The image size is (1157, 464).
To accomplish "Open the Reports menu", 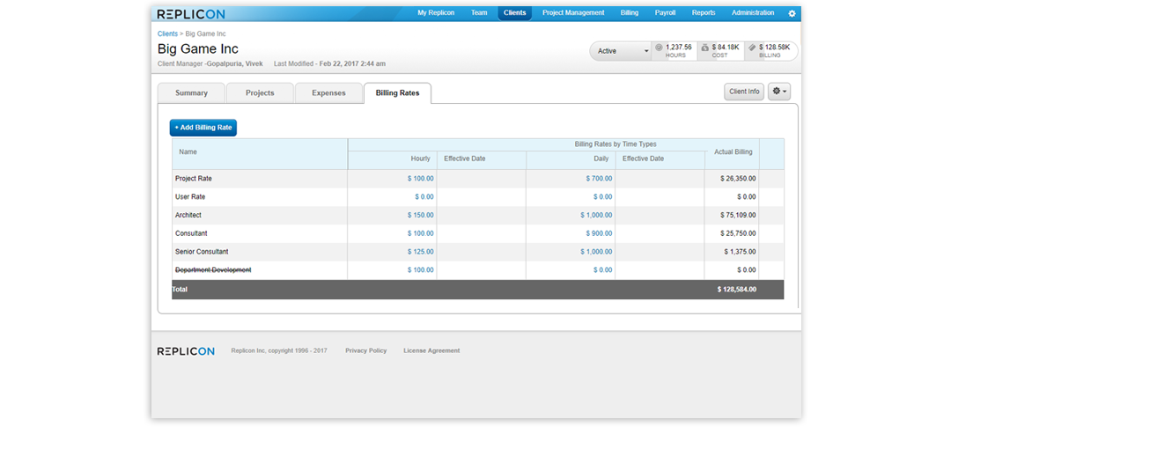I will [x=704, y=13].
